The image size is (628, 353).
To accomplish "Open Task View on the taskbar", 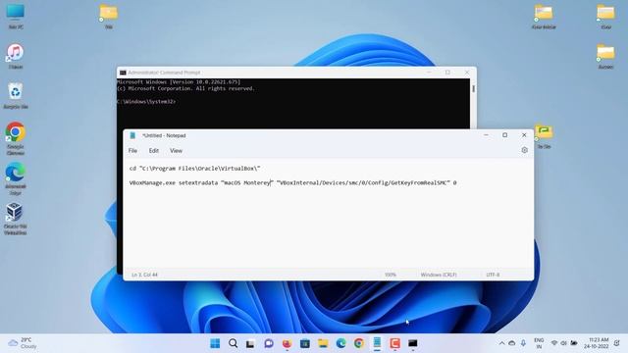I will click(251, 343).
